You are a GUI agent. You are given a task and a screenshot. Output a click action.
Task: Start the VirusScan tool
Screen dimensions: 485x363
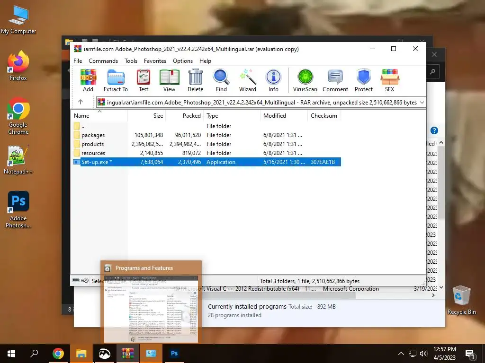click(305, 80)
